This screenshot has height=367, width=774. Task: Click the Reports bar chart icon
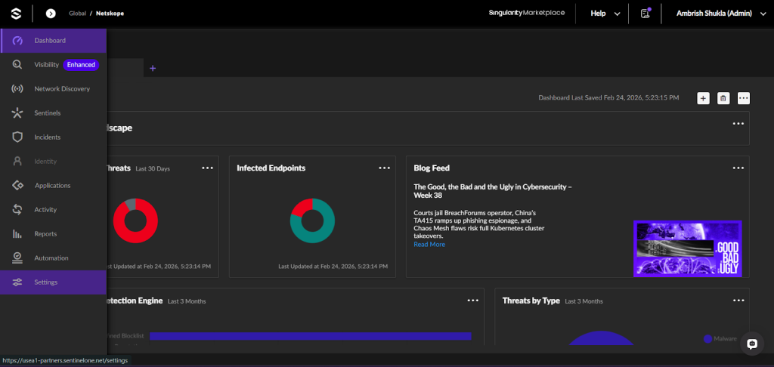[x=17, y=234]
